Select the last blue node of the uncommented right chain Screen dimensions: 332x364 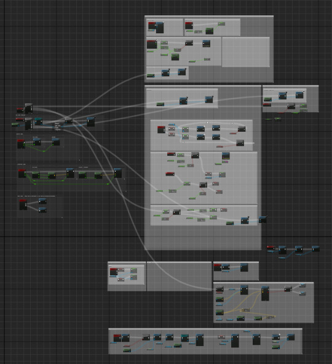pyautogui.click(x=315, y=249)
